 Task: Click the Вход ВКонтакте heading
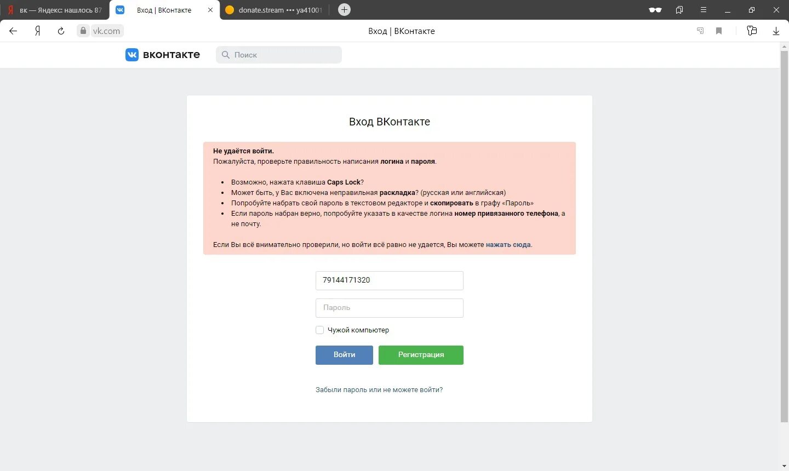pos(390,122)
